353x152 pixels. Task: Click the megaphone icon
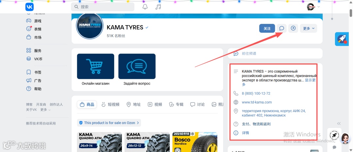(28, 80)
